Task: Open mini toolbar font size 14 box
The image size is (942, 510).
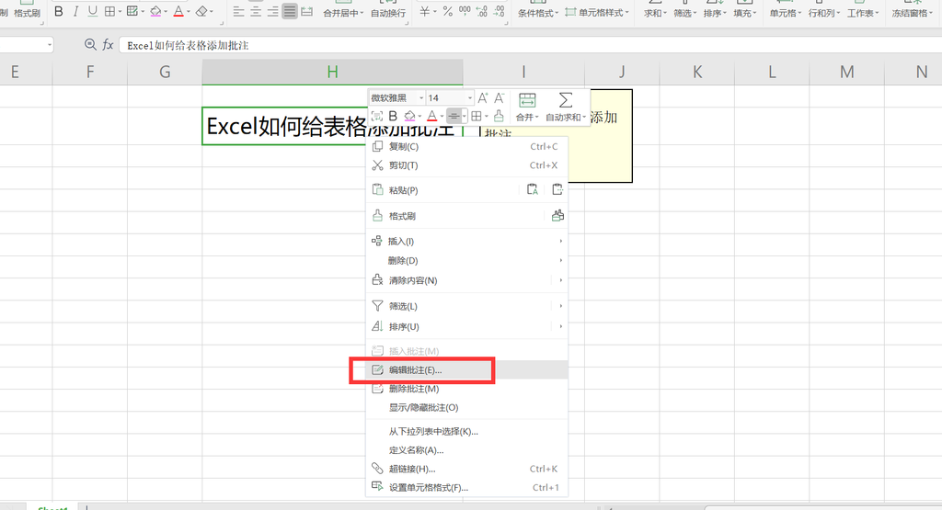Action: pos(449,97)
